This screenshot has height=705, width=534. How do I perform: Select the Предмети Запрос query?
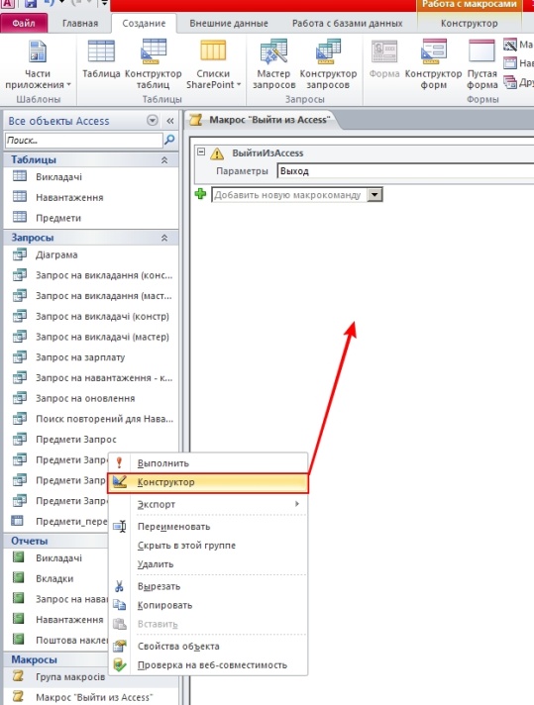[x=91, y=440]
